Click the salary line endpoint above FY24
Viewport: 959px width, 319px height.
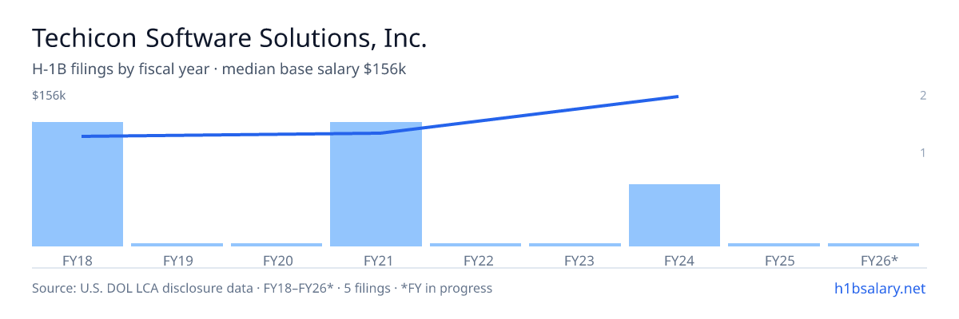point(678,96)
